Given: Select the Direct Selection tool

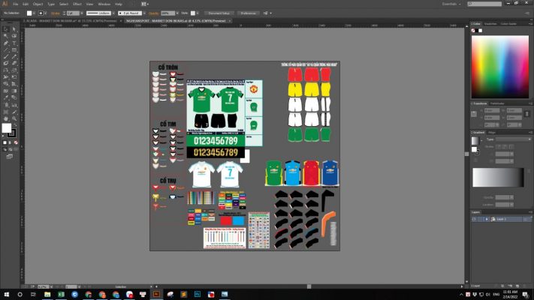Looking at the screenshot, I should point(15,27).
